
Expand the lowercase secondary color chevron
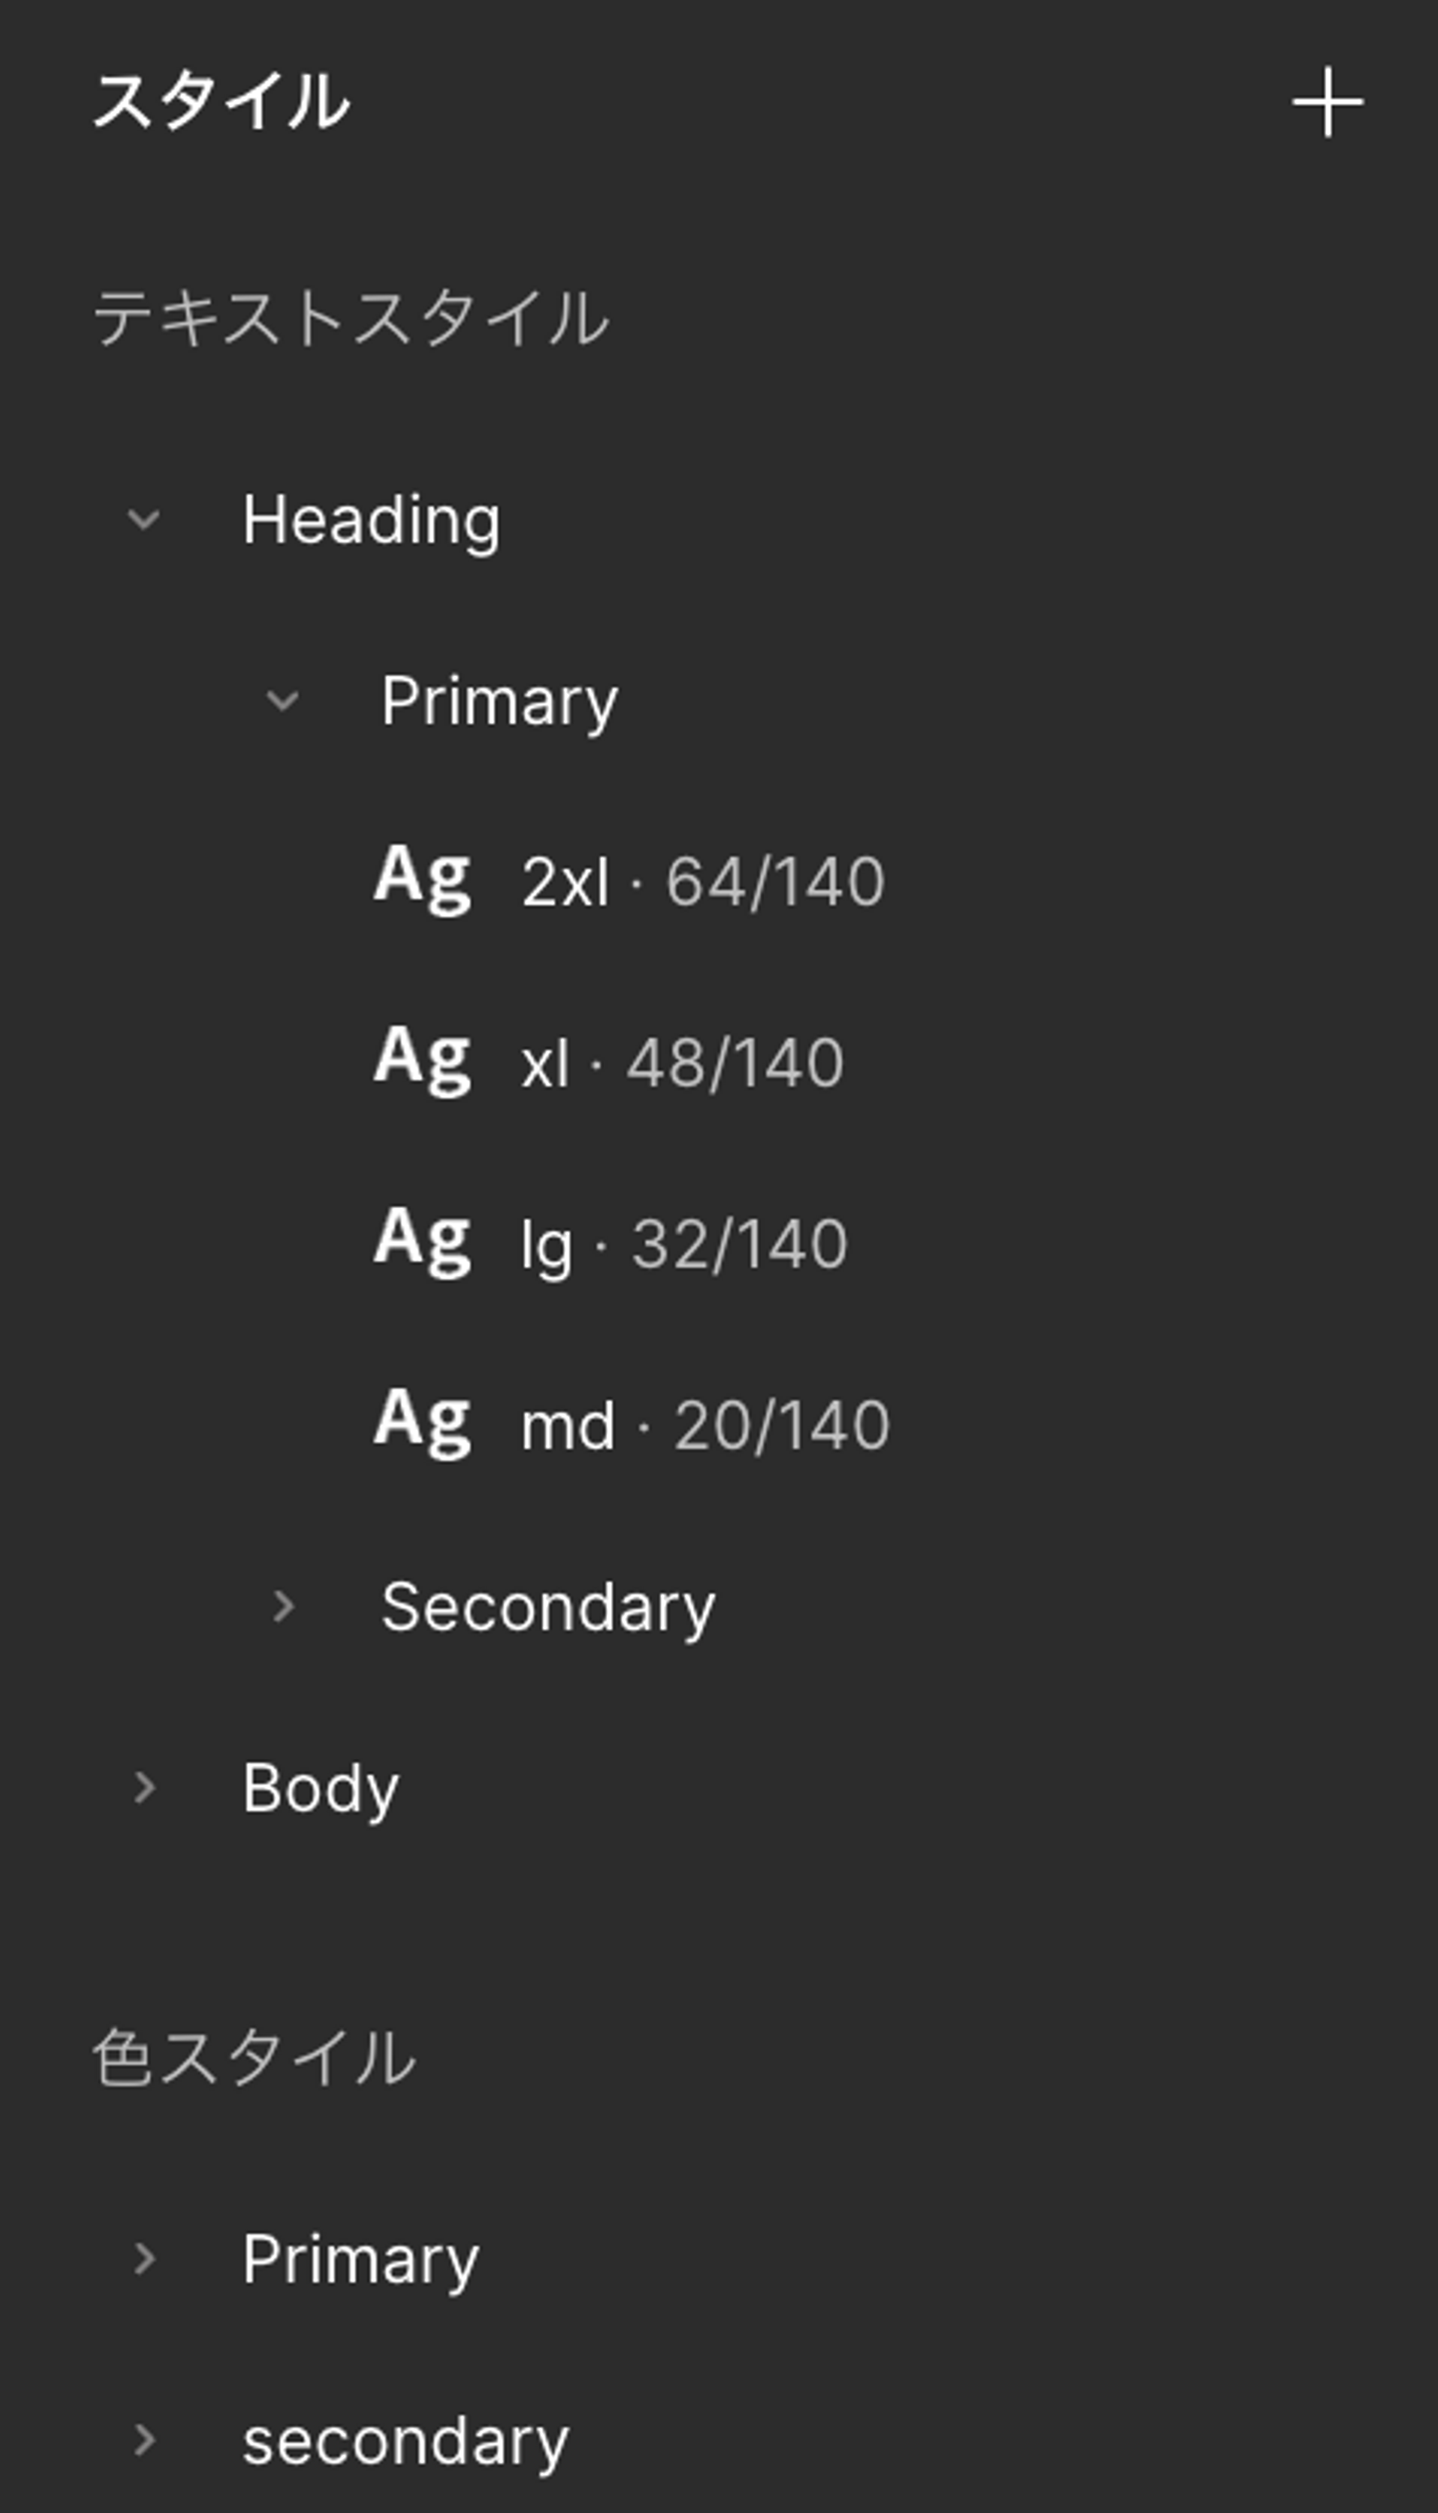144,2440
